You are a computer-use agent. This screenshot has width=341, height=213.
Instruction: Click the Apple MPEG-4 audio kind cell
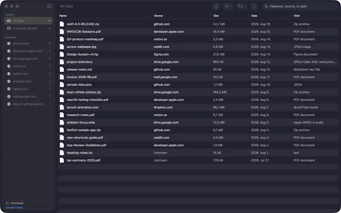pos(308,122)
